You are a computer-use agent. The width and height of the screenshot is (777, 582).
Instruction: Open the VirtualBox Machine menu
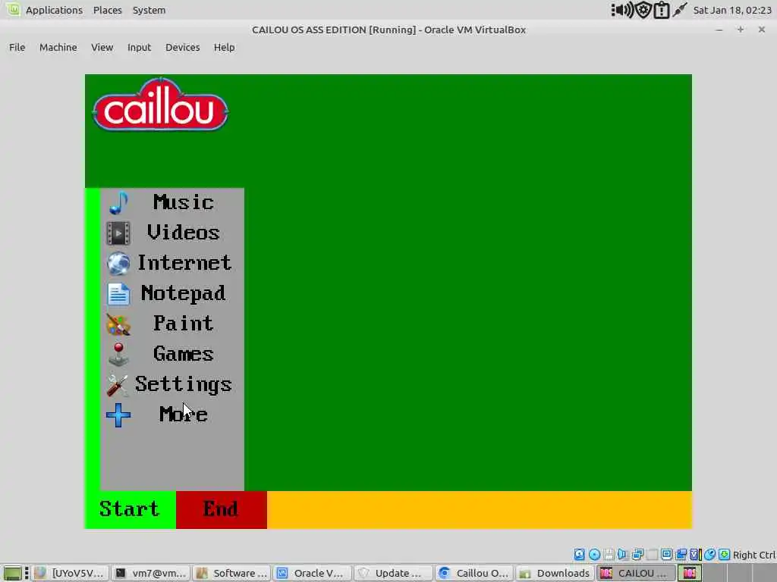click(58, 48)
